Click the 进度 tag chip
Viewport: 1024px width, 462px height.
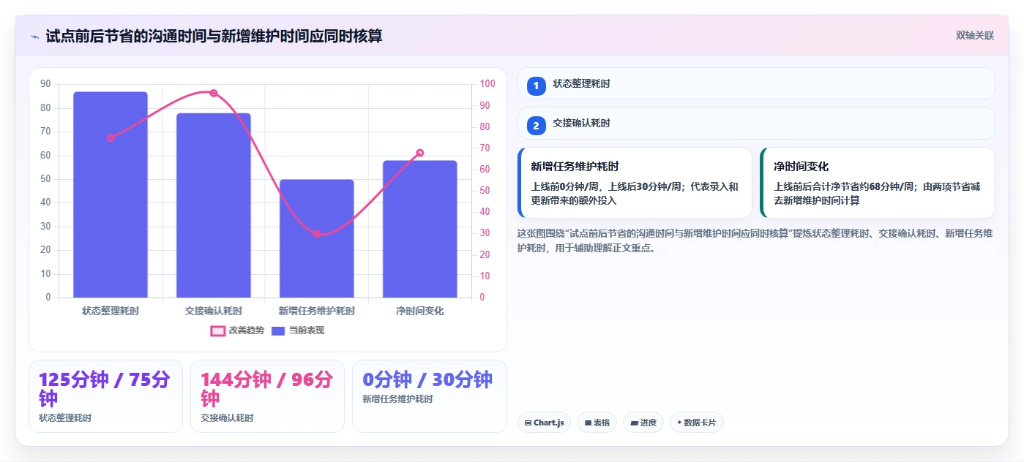tap(643, 423)
